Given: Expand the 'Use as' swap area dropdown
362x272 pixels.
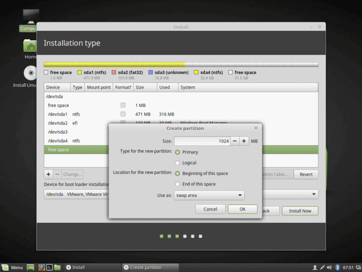Looking at the screenshot, I should point(209,195).
